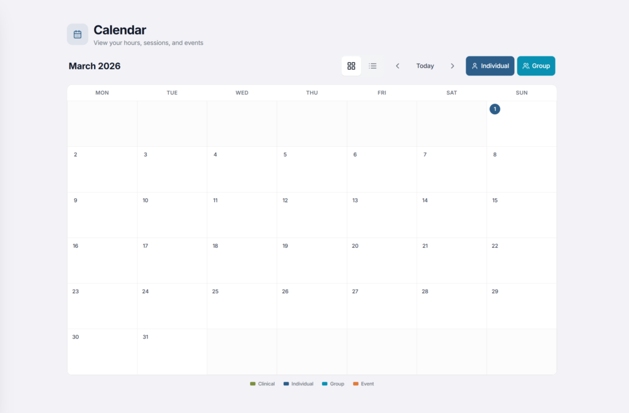The width and height of the screenshot is (629, 413).
Task: Click the calendar icon next to the page title
Action: 77,34
